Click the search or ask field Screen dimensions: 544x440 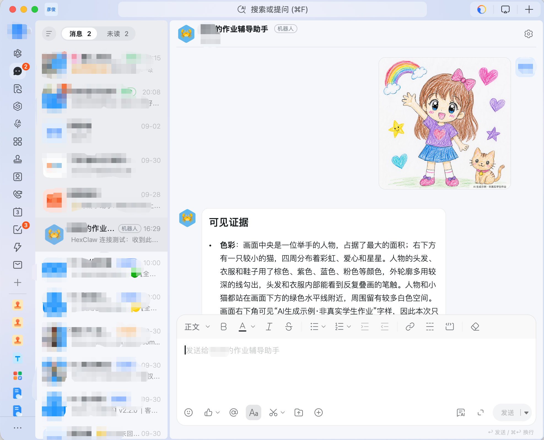point(273,10)
